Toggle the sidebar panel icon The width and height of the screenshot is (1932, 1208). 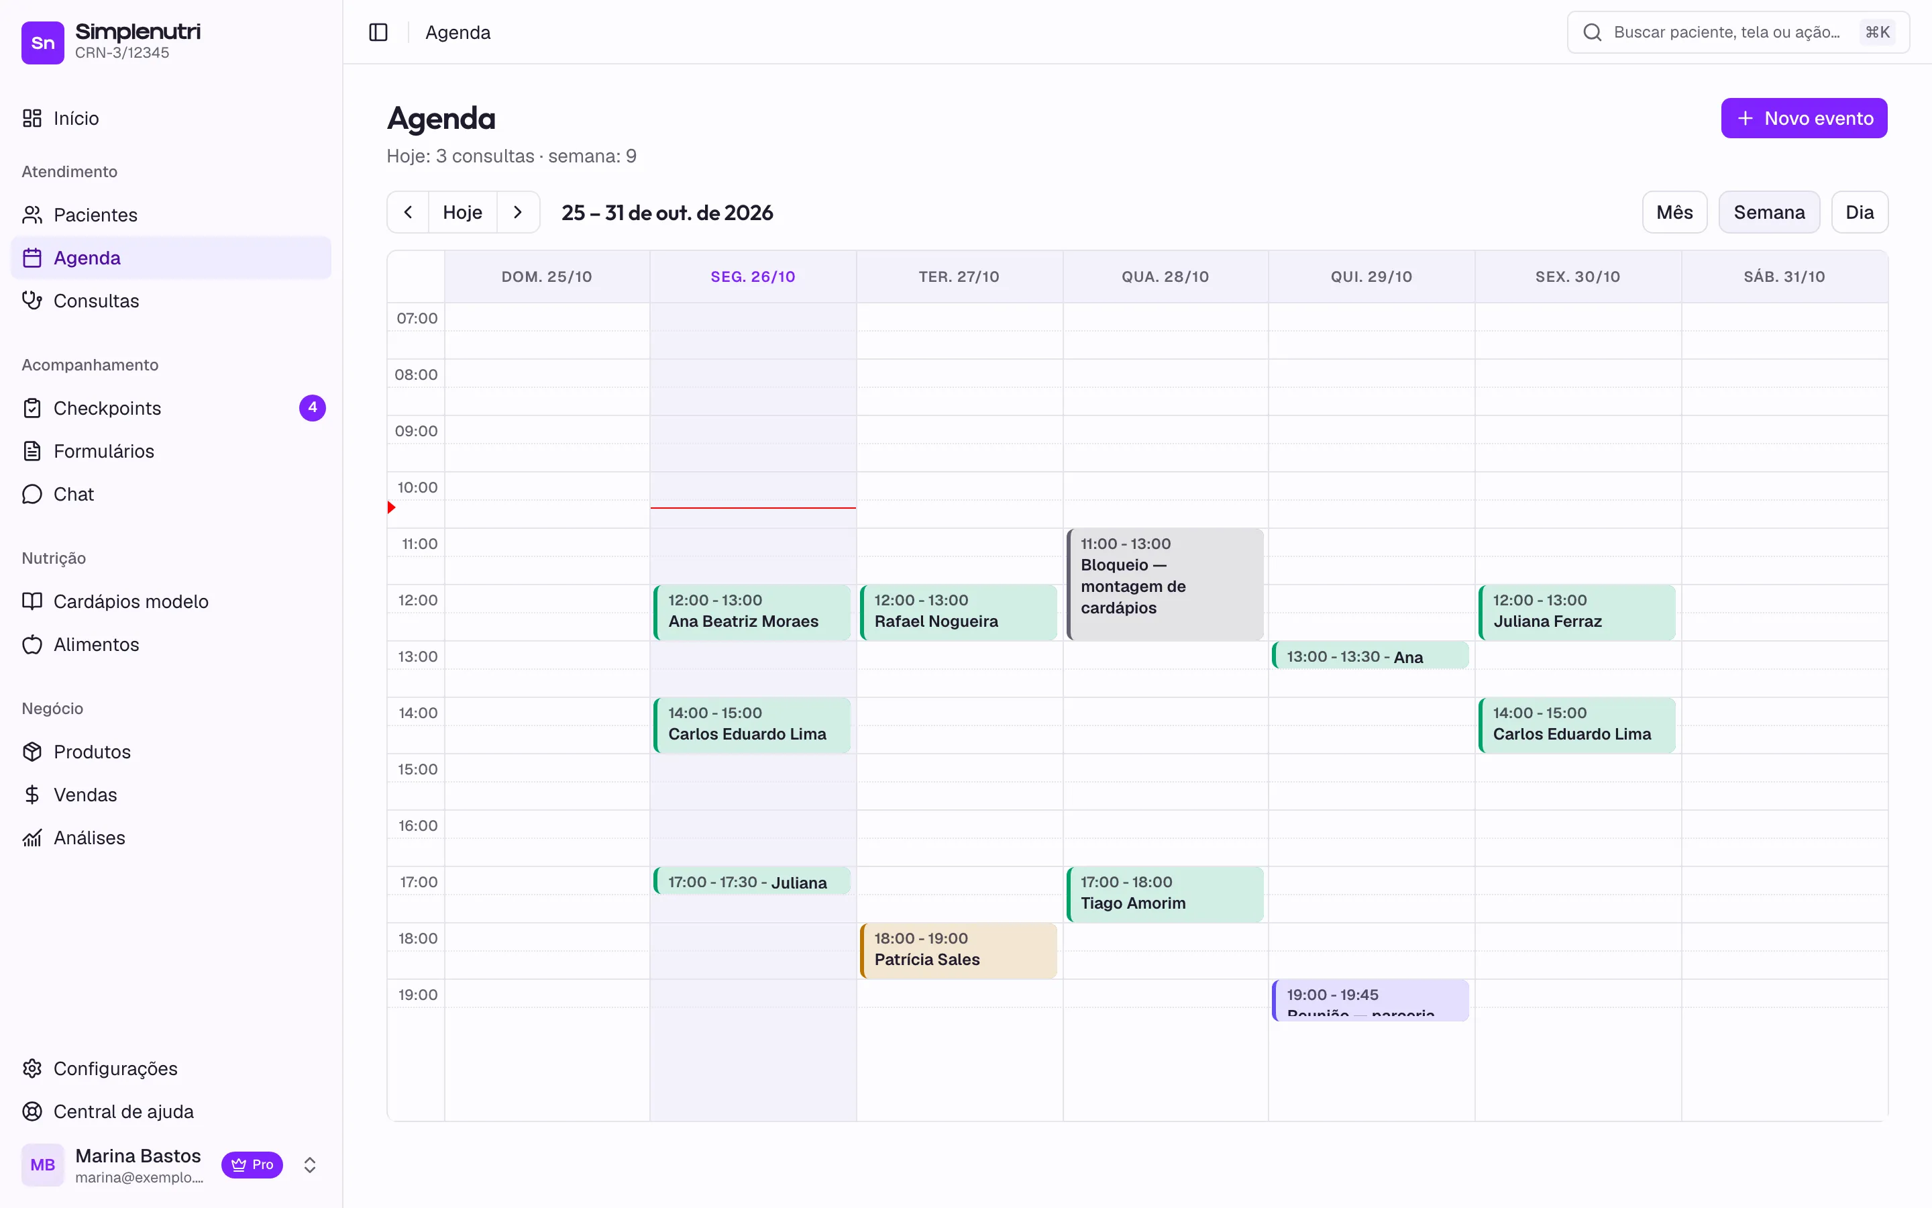(x=378, y=32)
